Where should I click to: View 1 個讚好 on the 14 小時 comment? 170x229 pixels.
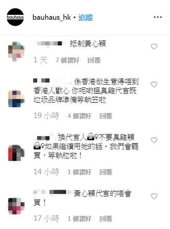pyautogui.click(x=79, y=172)
